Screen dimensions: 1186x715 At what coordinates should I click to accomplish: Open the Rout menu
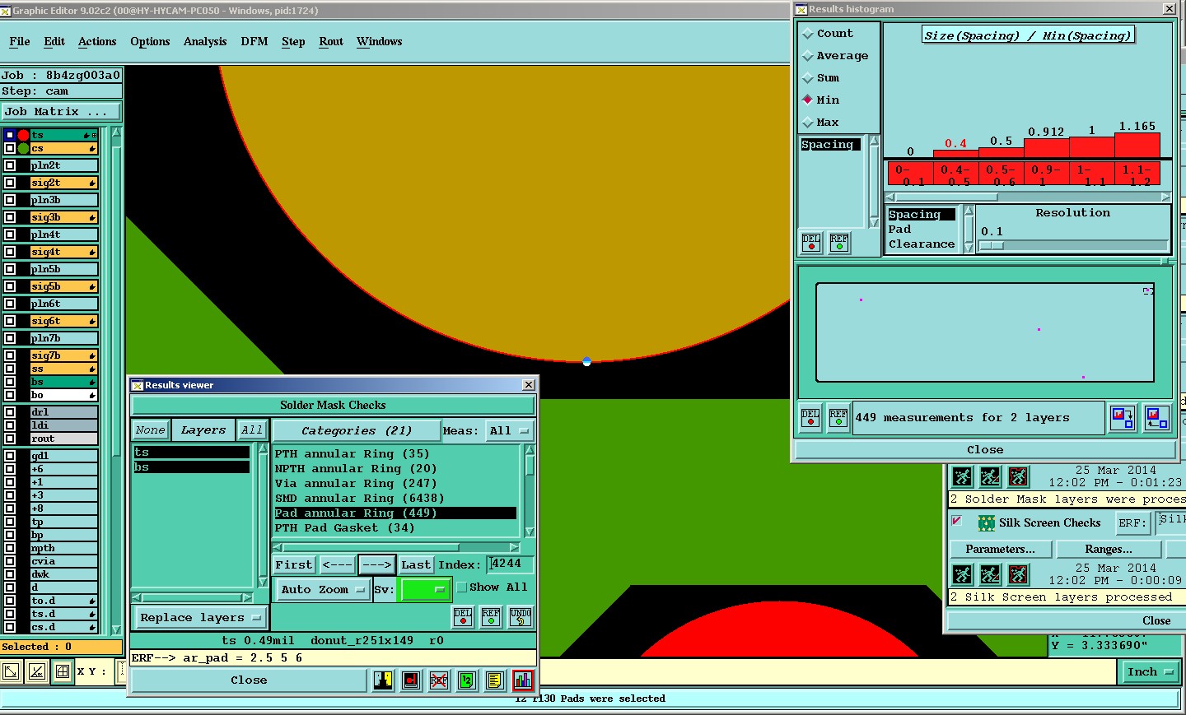coord(331,41)
